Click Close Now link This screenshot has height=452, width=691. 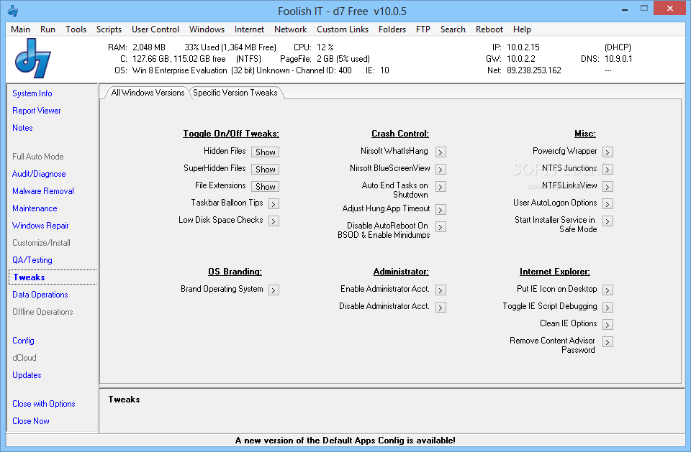31,421
